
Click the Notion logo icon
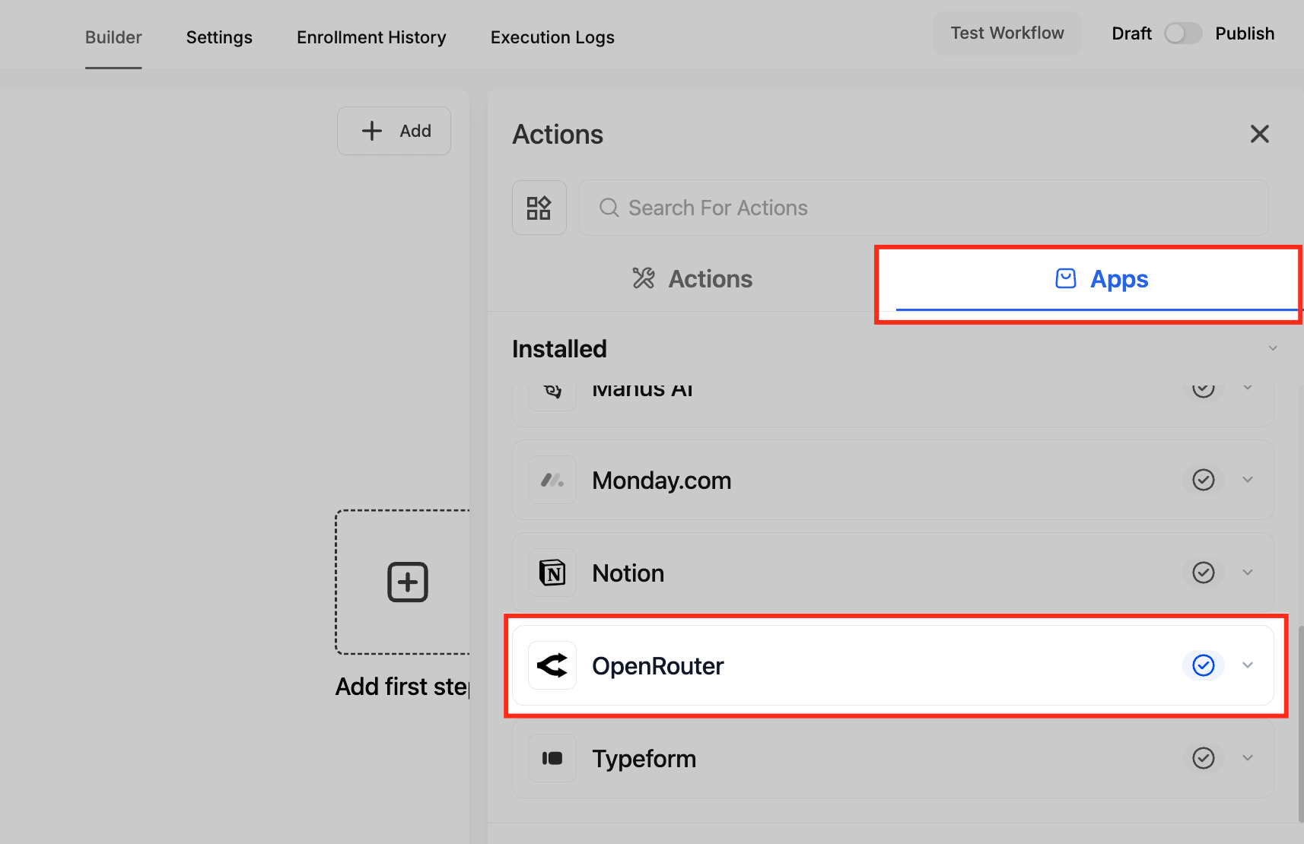point(552,573)
